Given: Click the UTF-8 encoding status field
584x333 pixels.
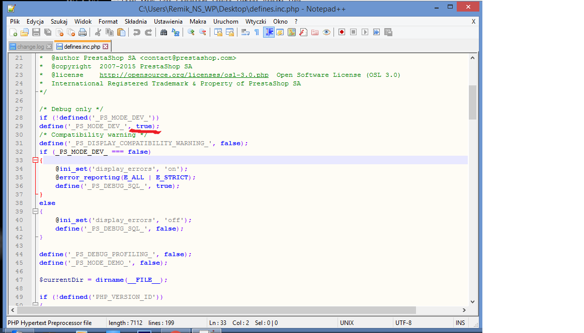Looking at the screenshot, I should 403,323.
